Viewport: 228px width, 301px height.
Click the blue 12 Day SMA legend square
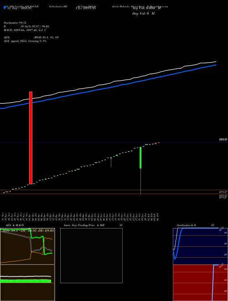5,7
